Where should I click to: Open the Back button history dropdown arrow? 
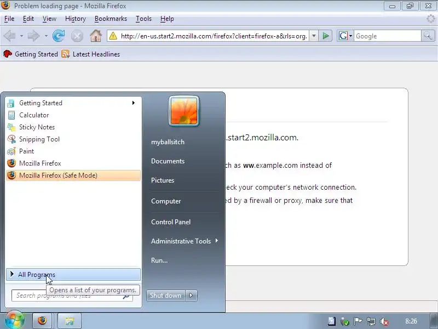pyautogui.click(x=21, y=36)
